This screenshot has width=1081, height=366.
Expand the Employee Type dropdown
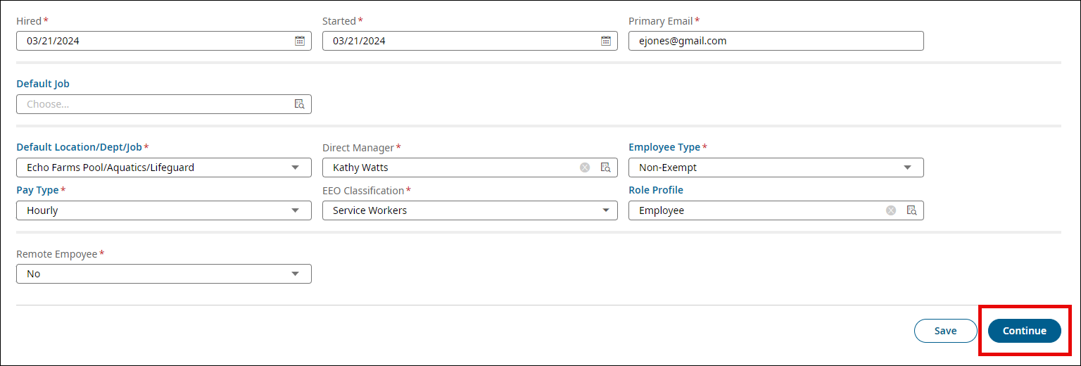[x=907, y=168]
